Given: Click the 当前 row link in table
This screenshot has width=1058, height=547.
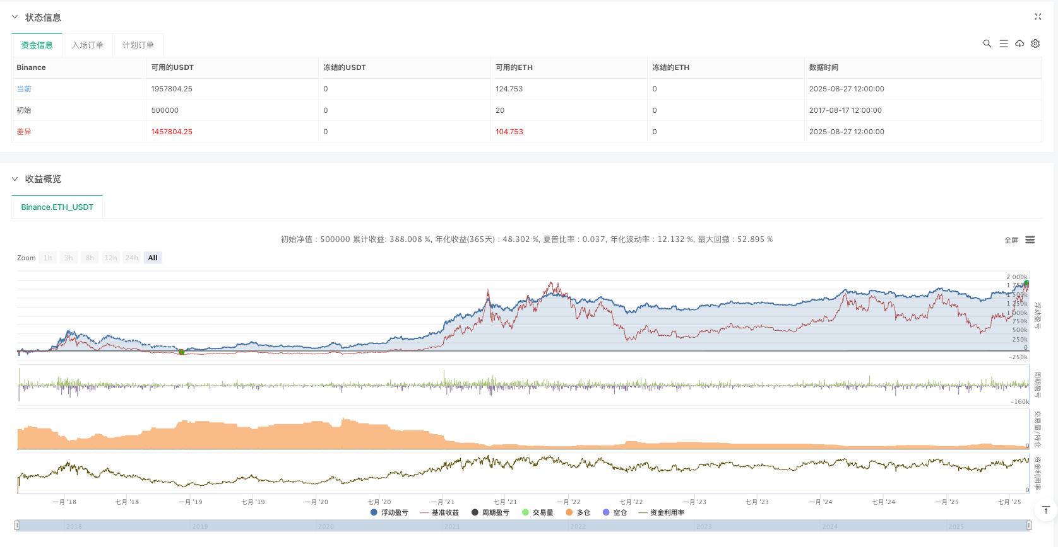Looking at the screenshot, I should coord(24,89).
